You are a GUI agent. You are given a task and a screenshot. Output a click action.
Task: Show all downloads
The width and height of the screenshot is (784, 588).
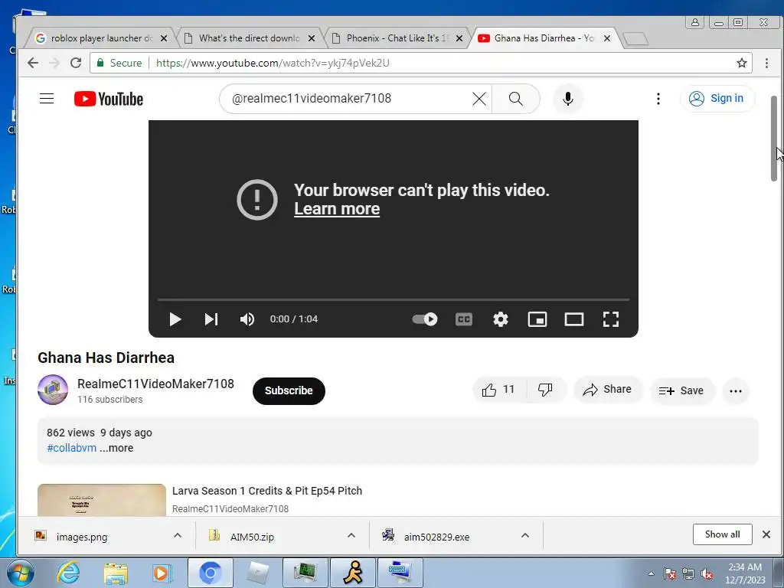722,534
